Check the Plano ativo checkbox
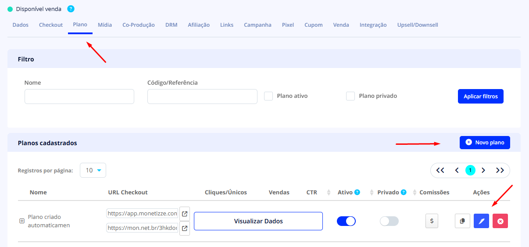The width and height of the screenshot is (529, 247). point(268,96)
